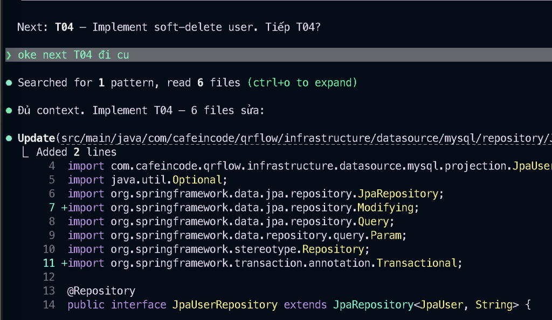This screenshot has height=320, width=552.
Task: Click "JpaUserRepository" interface name
Action: [224, 305]
